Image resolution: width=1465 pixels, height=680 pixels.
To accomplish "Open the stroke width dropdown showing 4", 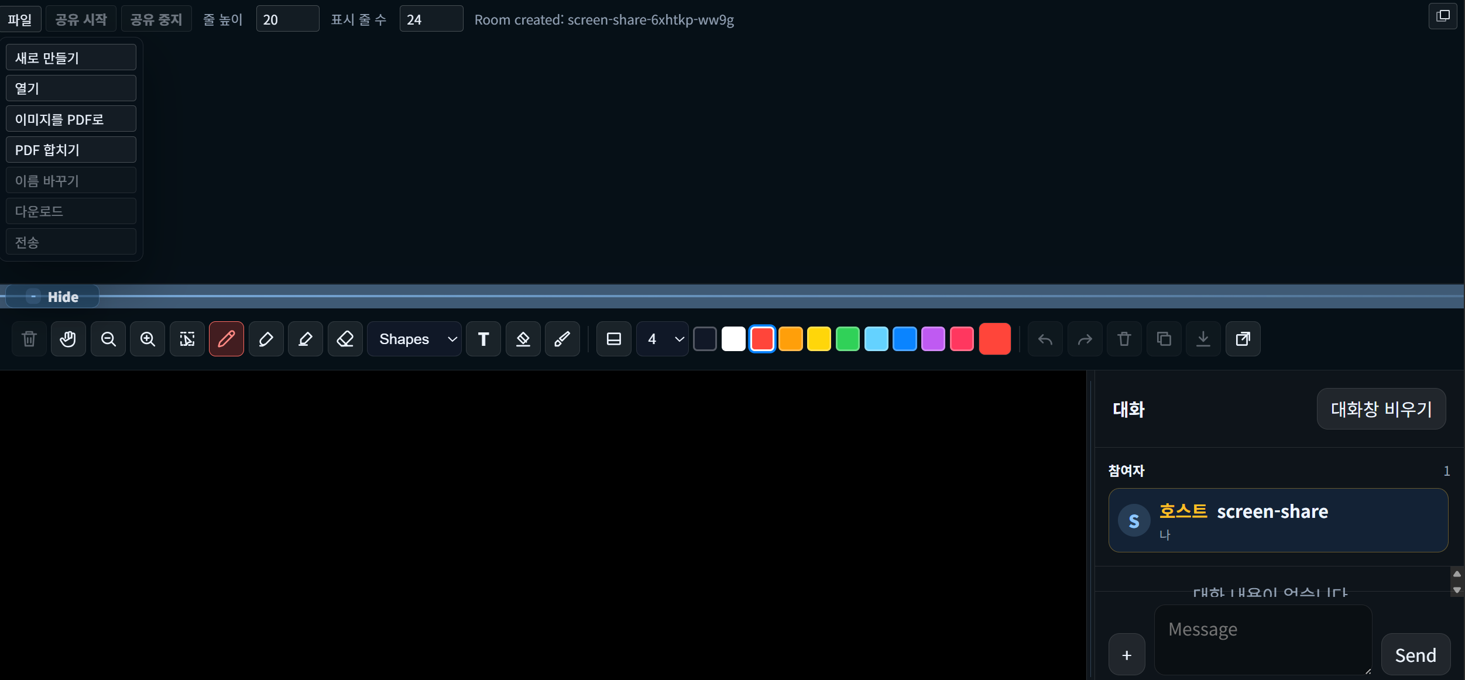I will tap(663, 339).
